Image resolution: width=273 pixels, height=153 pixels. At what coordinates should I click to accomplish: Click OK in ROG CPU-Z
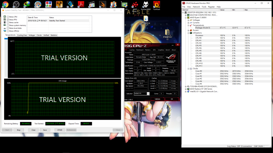coord(172,99)
